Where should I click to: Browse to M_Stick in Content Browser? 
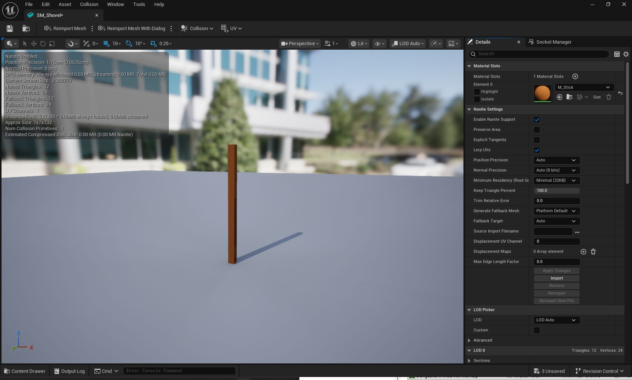(570, 97)
